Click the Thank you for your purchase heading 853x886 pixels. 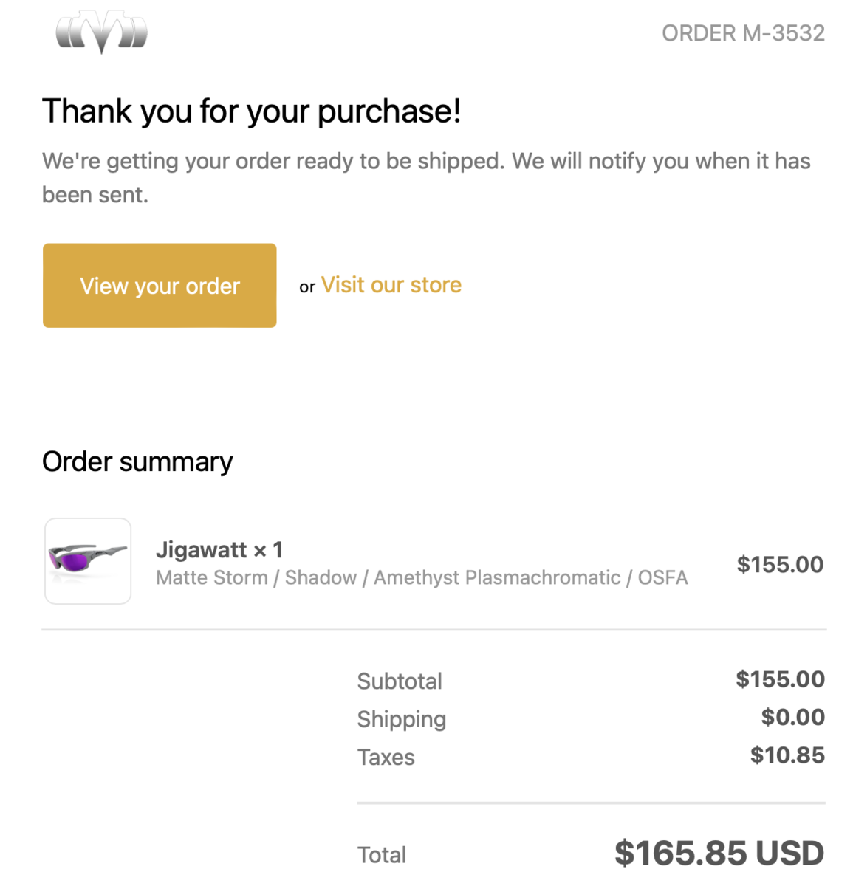[251, 111]
